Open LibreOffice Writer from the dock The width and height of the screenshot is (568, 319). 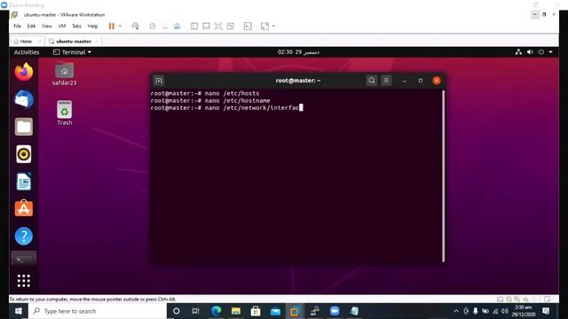pyautogui.click(x=24, y=182)
